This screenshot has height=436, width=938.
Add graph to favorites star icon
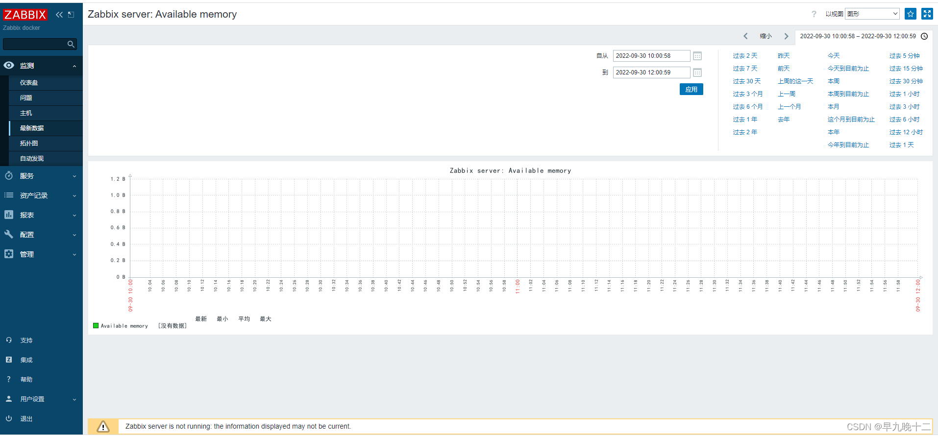(911, 14)
